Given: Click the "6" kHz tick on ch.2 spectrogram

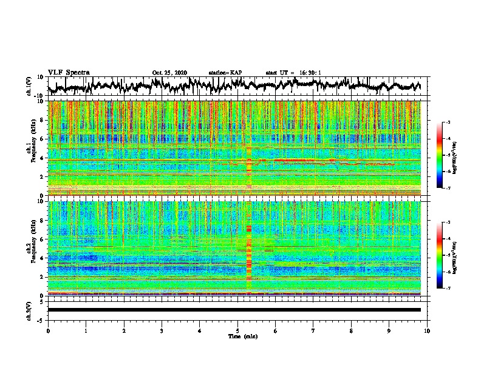Looking at the screenshot, I should pos(42,239).
